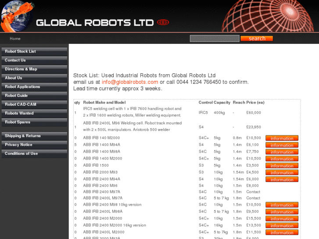This screenshot has height=239, width=319.
Task: Click the 'Price (ea)' column header
Action: [x=255, y=103]
